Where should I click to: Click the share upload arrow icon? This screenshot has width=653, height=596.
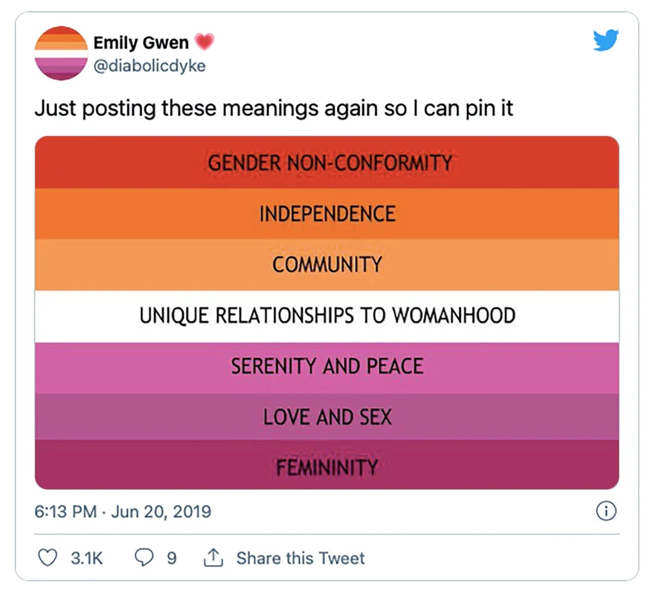(x=213, y=557)
